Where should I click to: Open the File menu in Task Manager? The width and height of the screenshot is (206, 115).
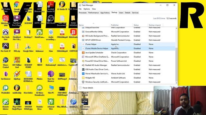(80, 9)
